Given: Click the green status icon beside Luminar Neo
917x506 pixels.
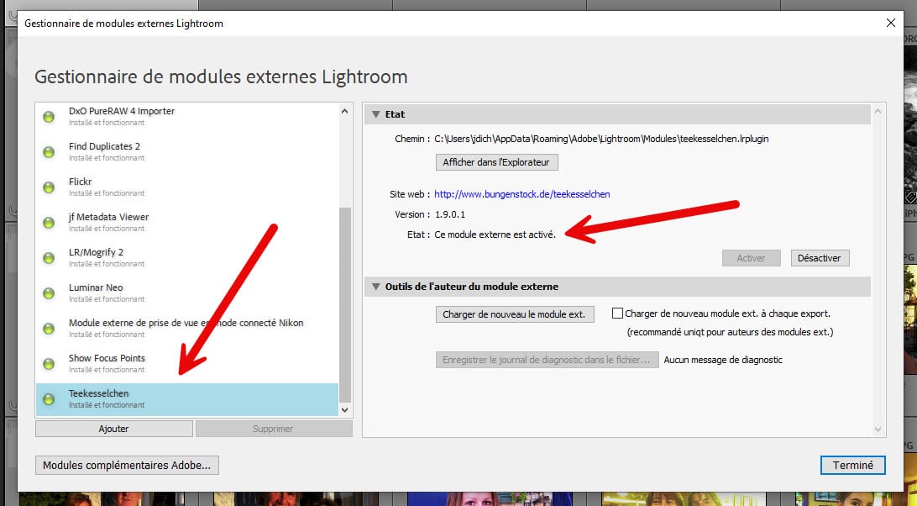Looking at the screenshot, I should [49, 293].
